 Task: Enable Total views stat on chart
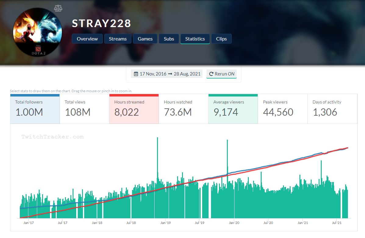coord(84,109)
